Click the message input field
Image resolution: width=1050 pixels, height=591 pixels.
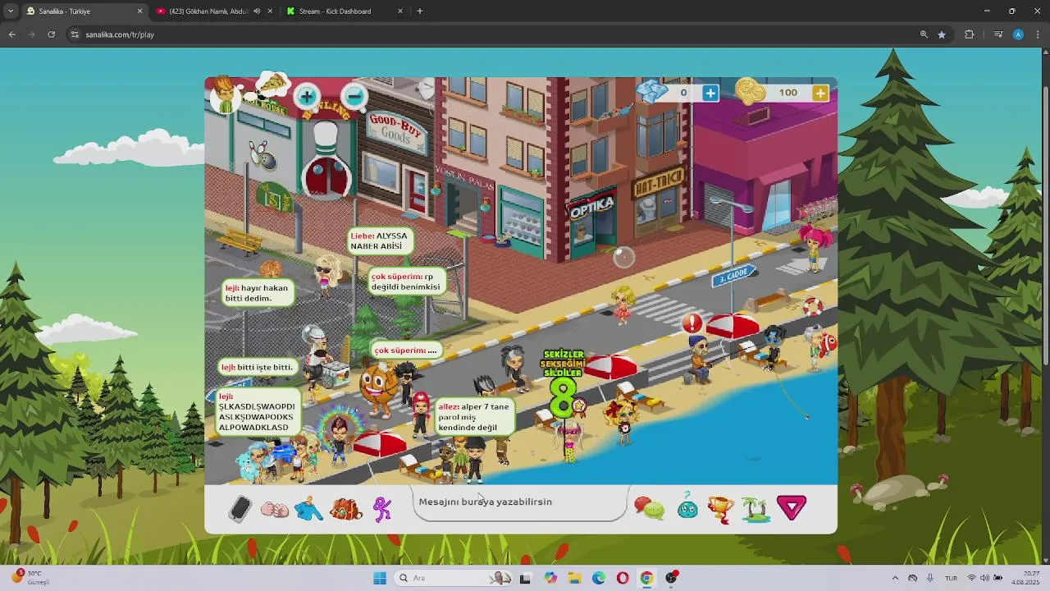[520, 502]
